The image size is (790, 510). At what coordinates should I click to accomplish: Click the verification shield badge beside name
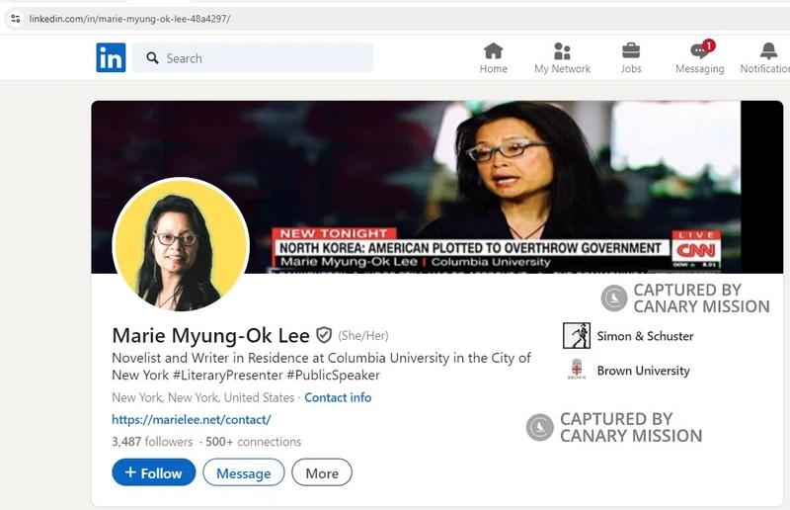324,335
